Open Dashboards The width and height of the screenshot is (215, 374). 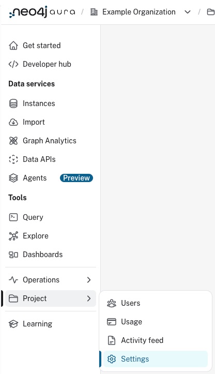[51, 255]
